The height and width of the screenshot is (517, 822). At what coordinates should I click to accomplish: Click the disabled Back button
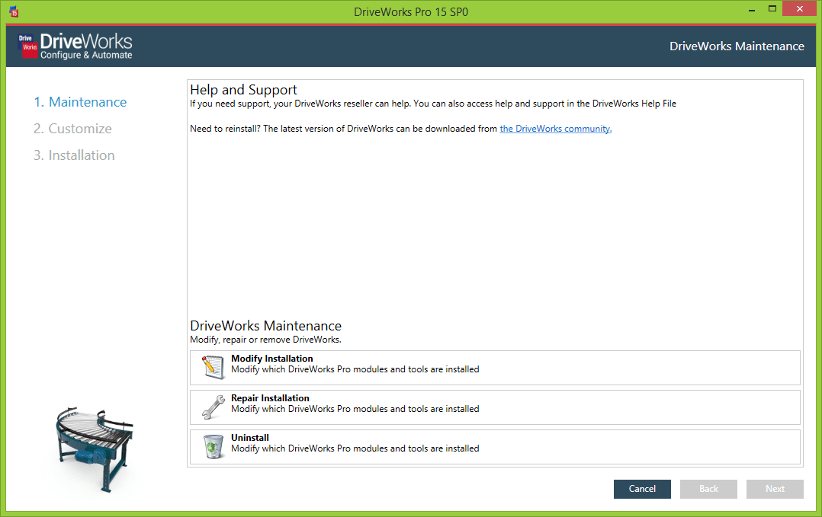click(708, 489)
